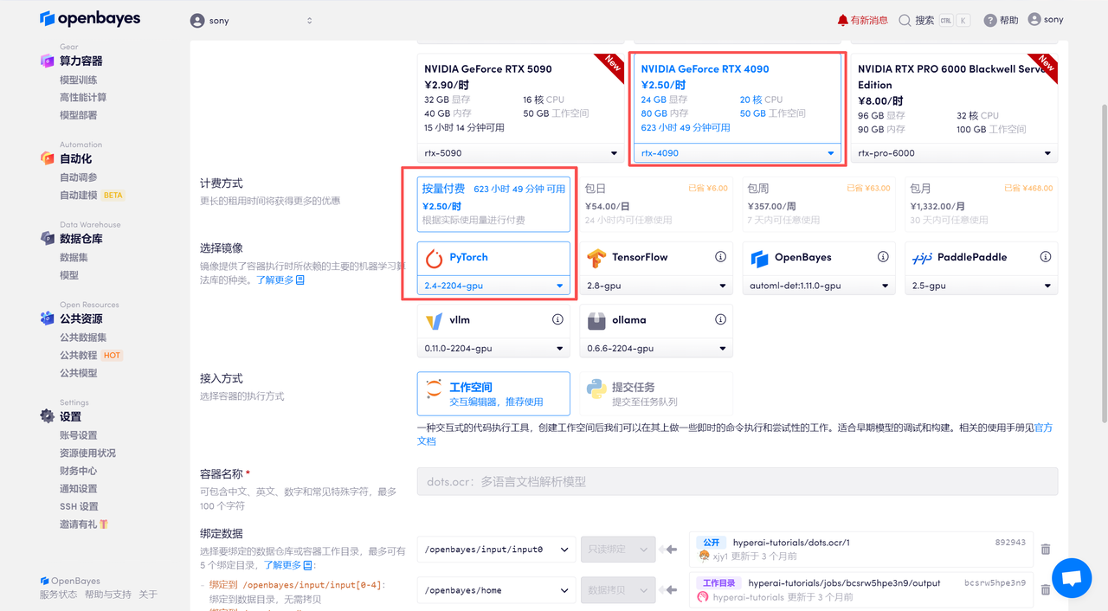Show info for ollama image

(x=720, y=319)
